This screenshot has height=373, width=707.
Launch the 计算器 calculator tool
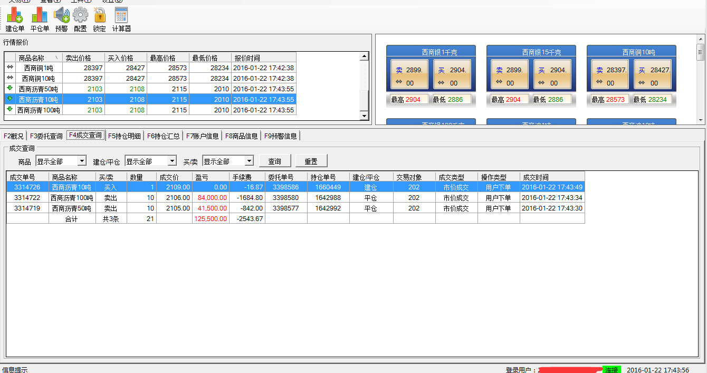(x=121, y=20)
